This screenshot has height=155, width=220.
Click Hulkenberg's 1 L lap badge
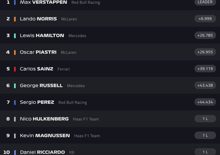click(205, 119)
